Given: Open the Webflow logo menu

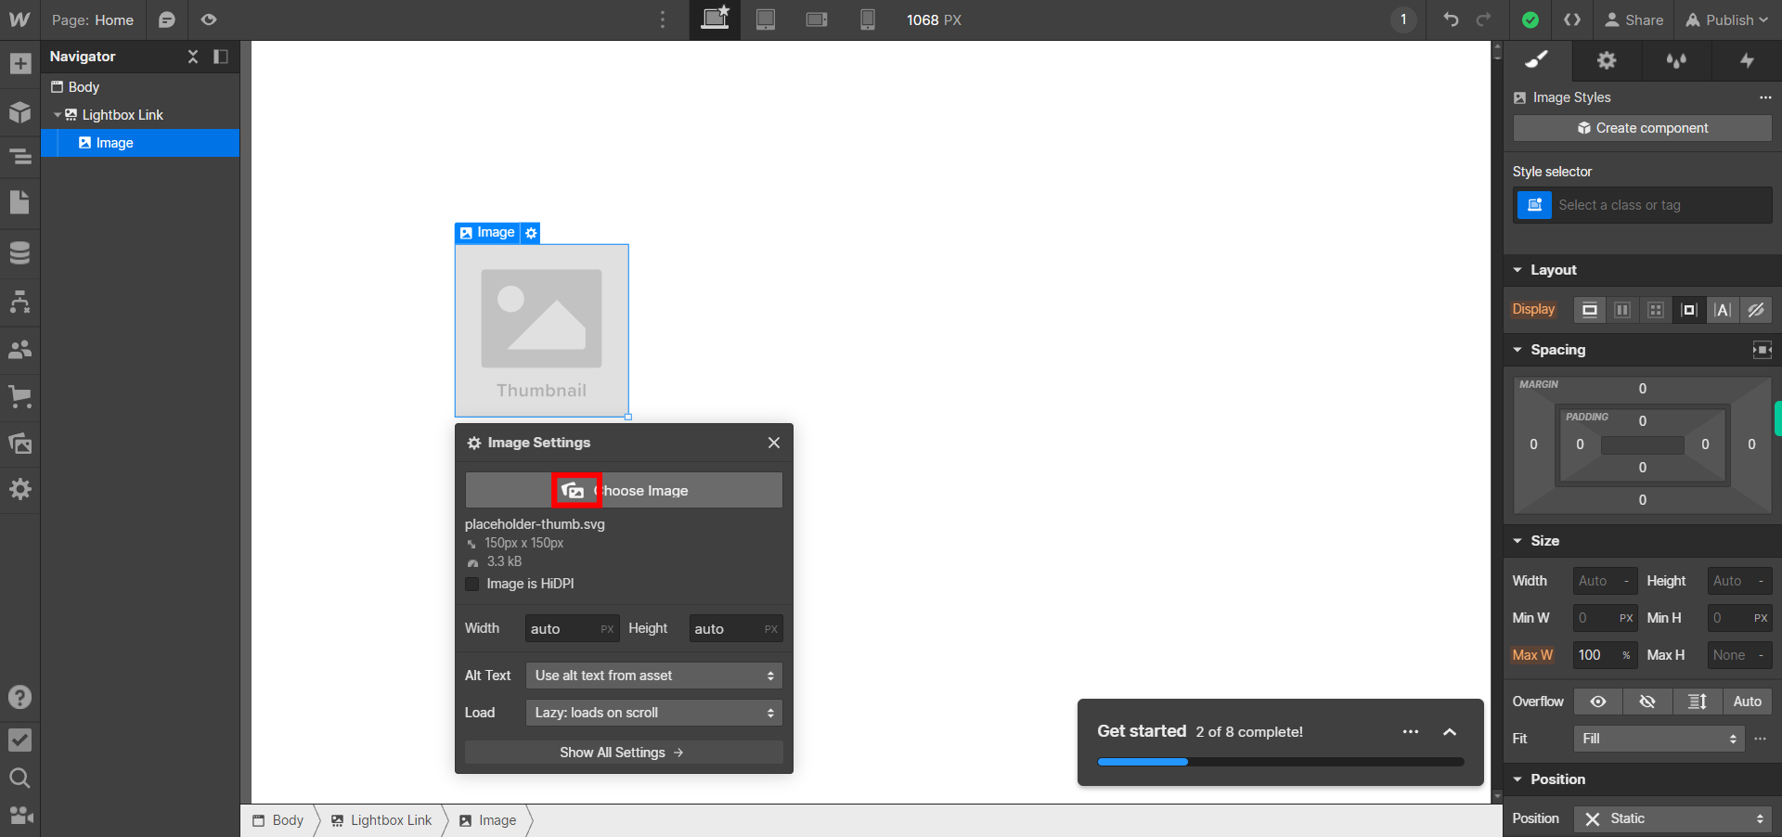Looking at the screenshot, I should coord(19,19).
